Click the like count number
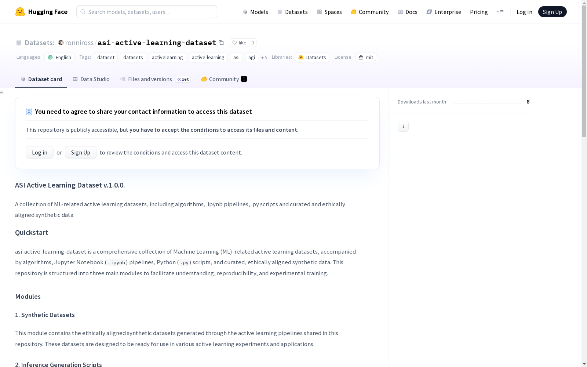The height and width of the screenshot is (367, 587). [x=253, y=43]
